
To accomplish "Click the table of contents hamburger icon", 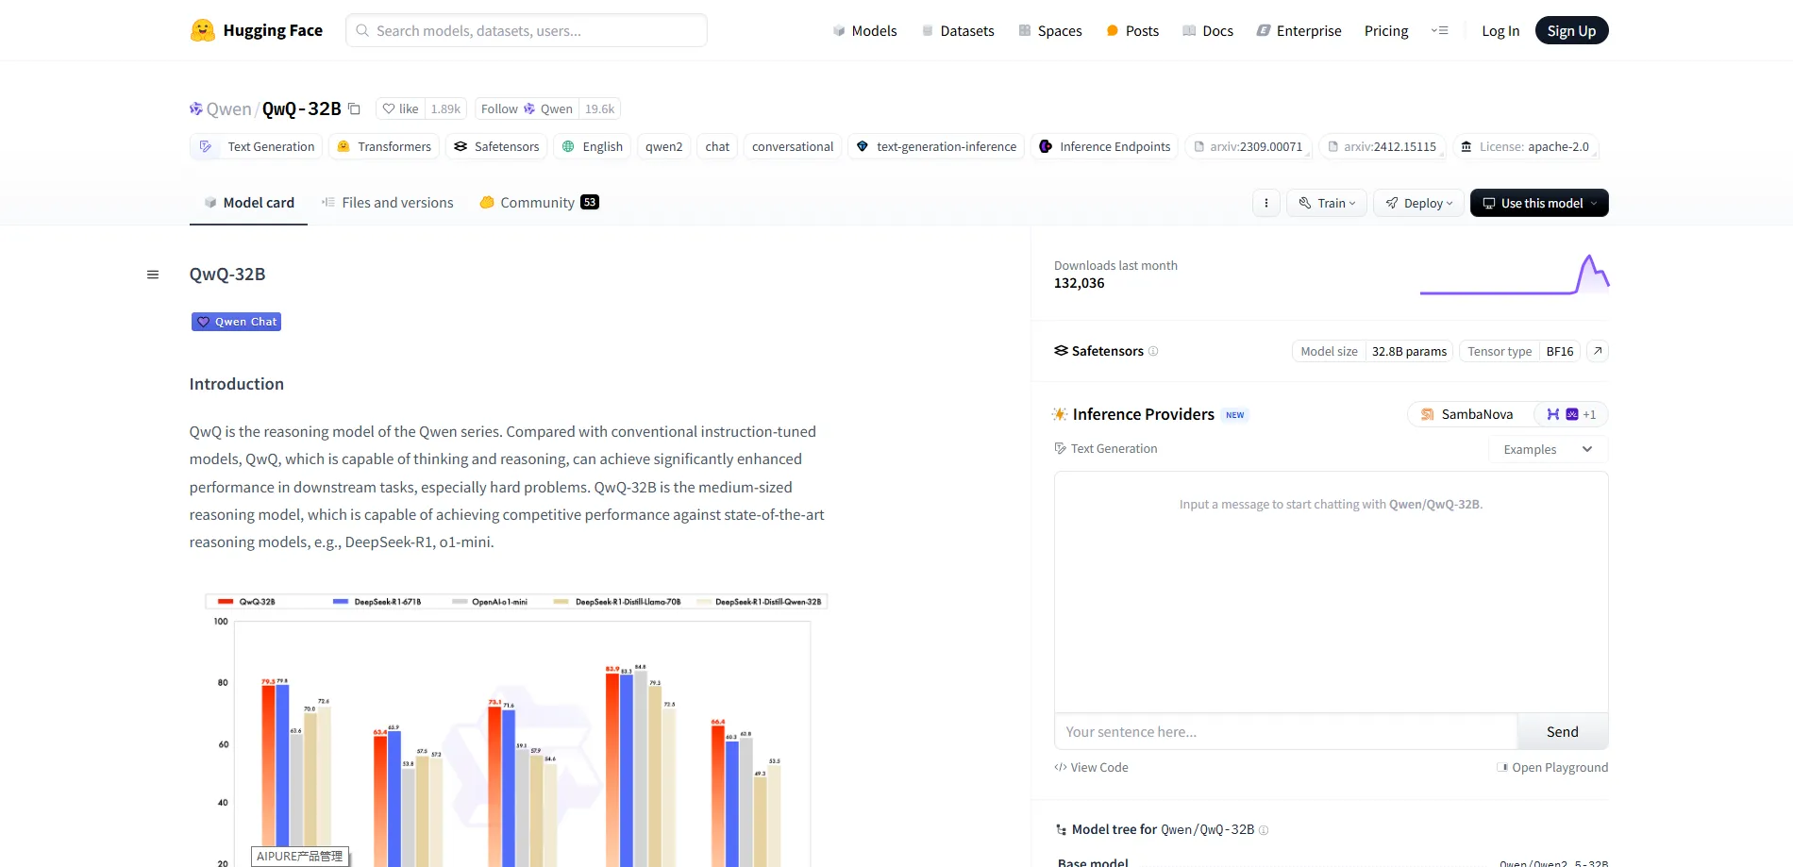I will 153,275.
